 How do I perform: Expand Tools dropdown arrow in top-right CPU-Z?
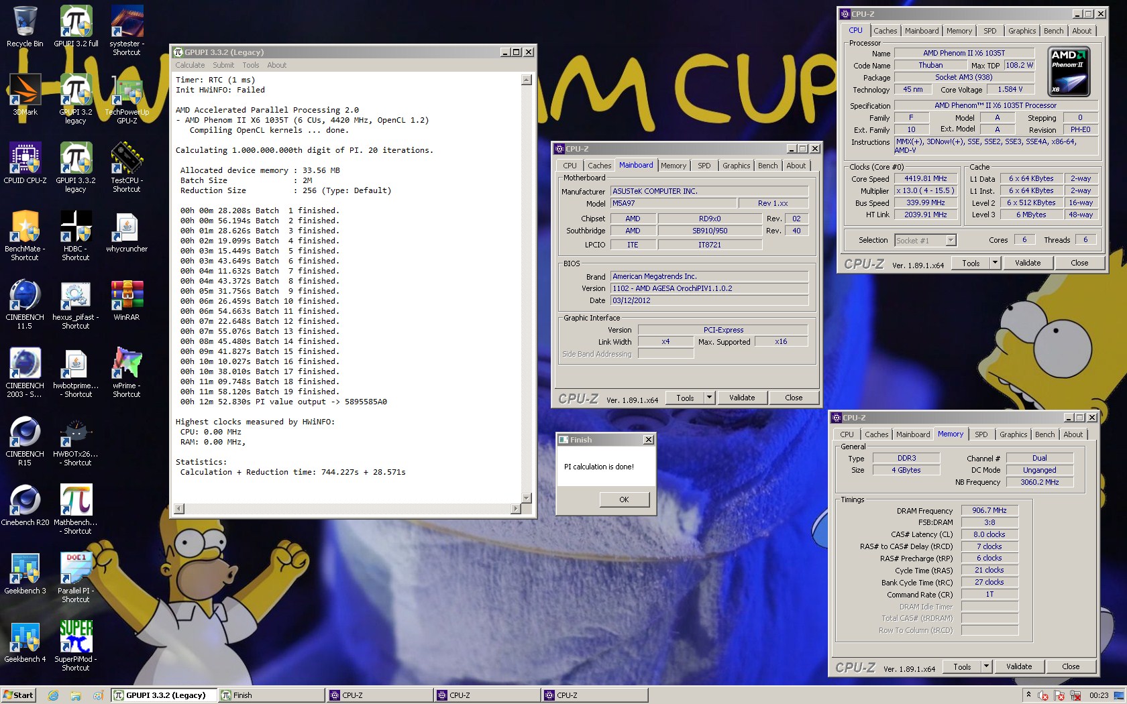point(995,263)
